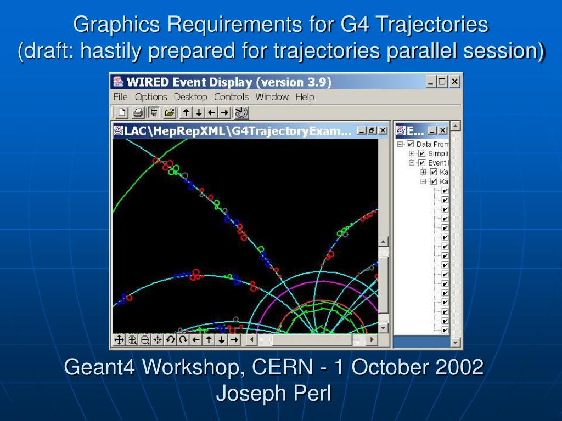Uncheck the Event checkbox
The image size is (562, 421).
(422, 162)
